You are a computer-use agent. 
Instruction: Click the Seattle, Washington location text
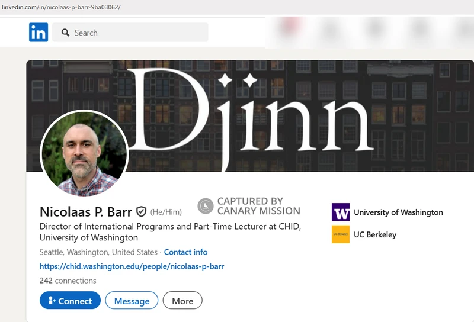(x=98, y=252)
